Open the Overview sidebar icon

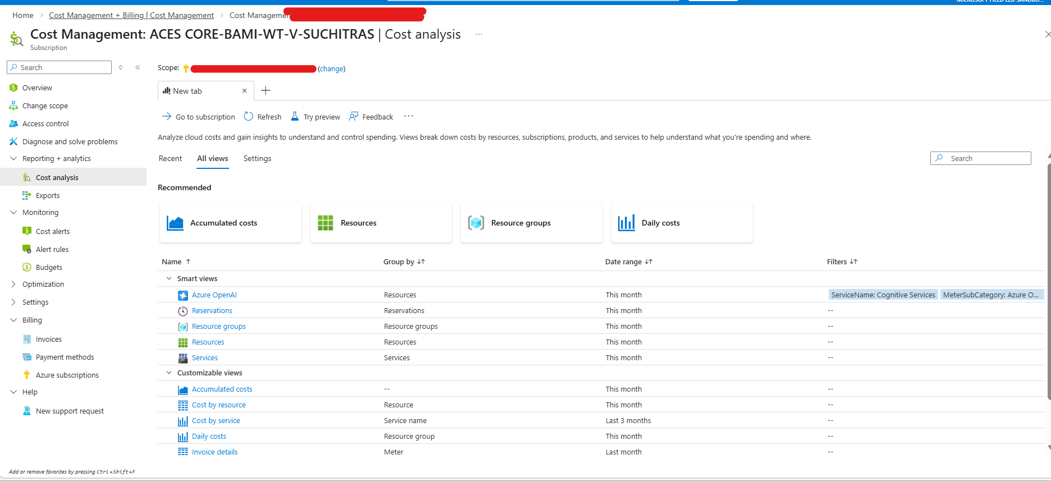click(x=13, y=88)
